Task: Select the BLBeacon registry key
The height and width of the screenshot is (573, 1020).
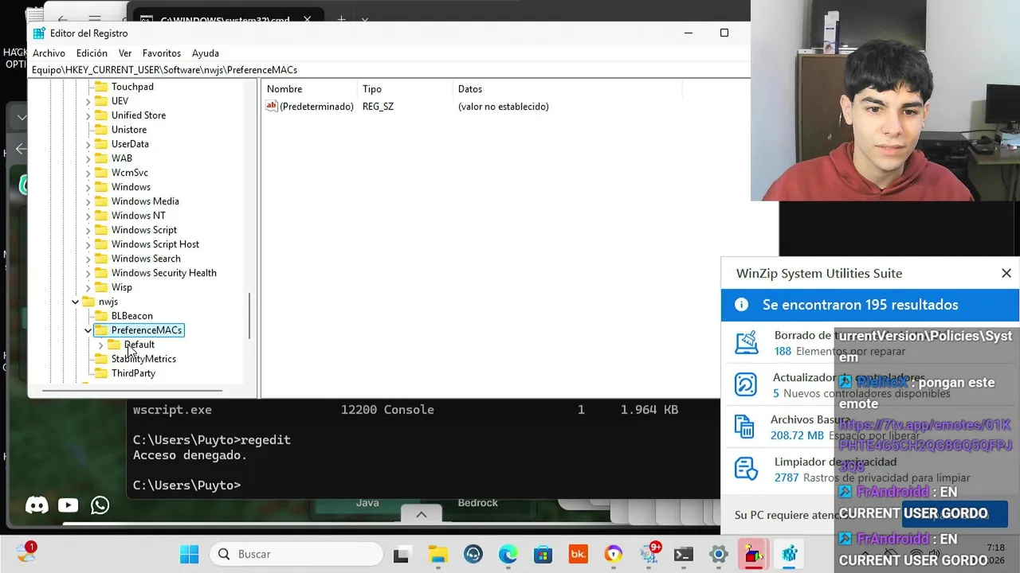Action: coord(132,316)
